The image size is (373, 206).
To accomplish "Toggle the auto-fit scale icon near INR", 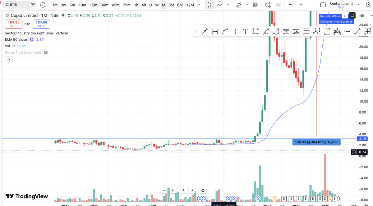I will pyautogui.click(x=352, y=15).
